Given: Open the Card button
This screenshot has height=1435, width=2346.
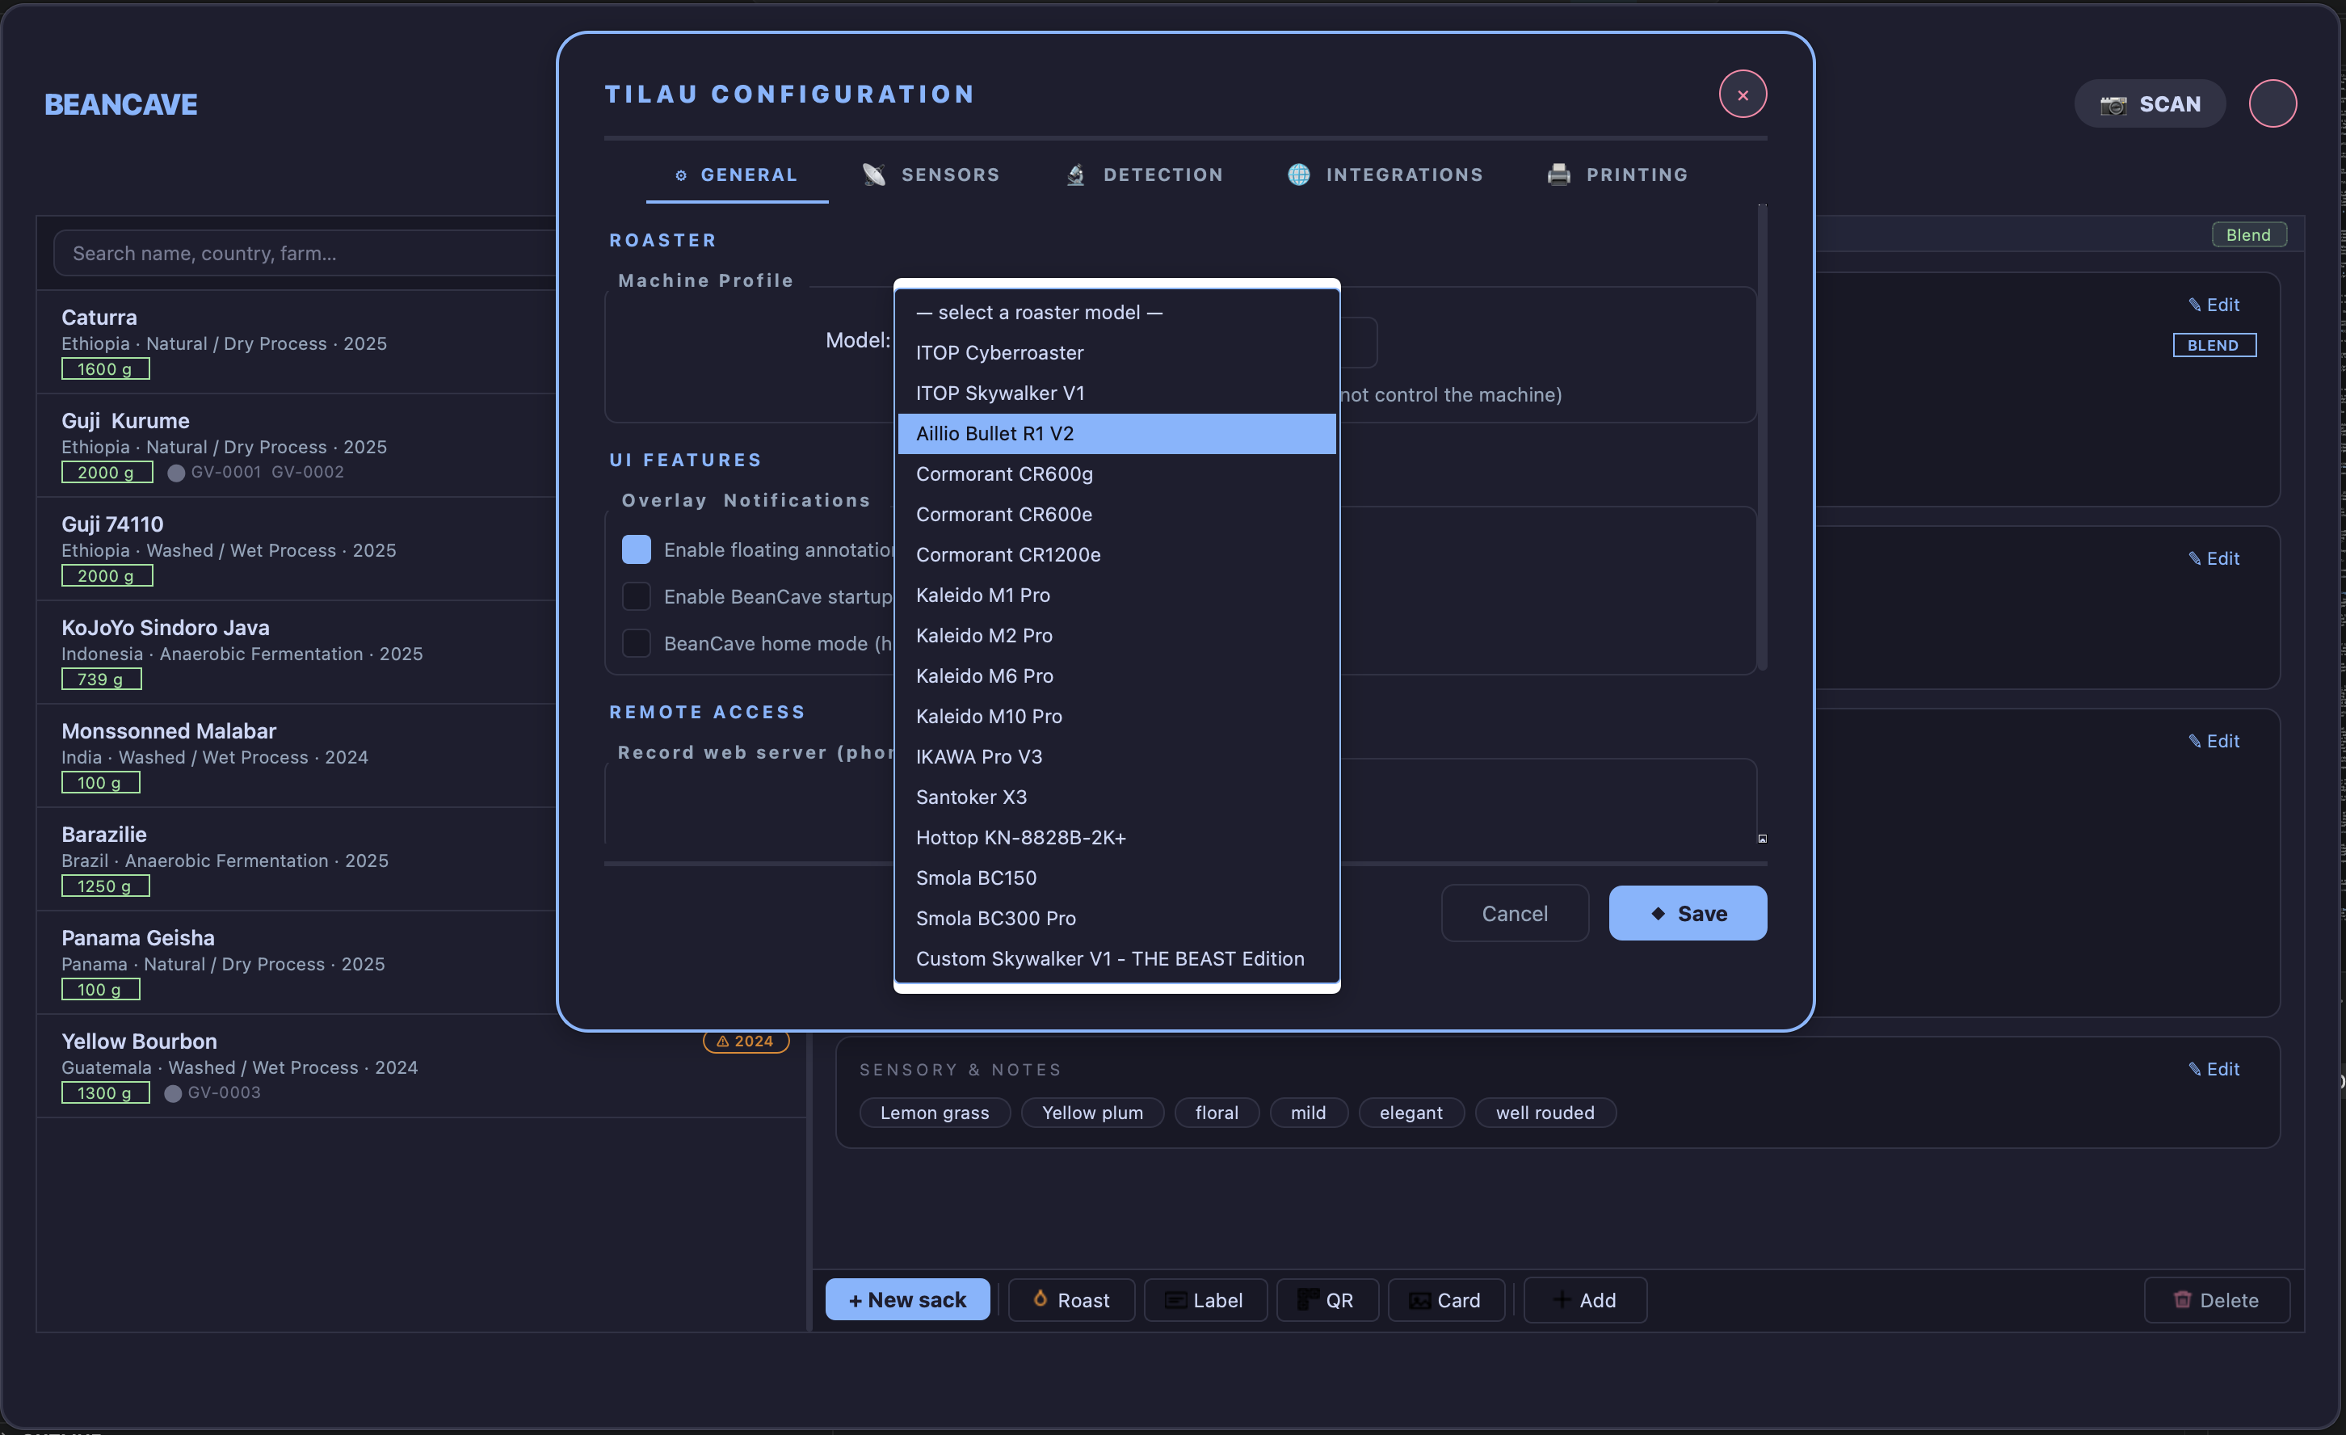Looking at the screenshot, I should click(x=1445, y=1300).
